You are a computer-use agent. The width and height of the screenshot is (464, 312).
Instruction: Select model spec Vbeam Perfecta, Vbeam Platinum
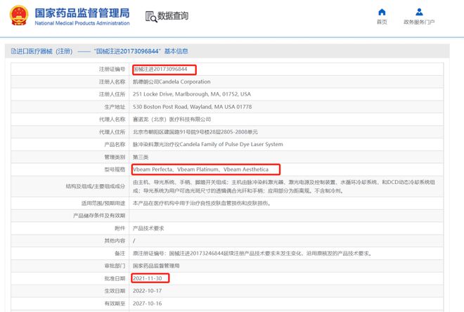point(200,169)
